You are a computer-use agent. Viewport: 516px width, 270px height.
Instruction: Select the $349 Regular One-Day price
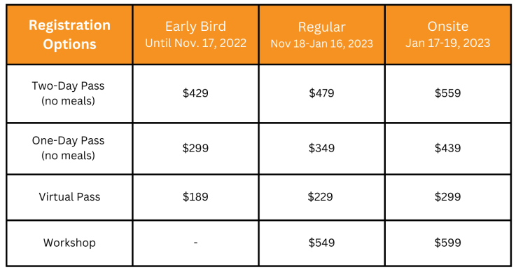321,148
